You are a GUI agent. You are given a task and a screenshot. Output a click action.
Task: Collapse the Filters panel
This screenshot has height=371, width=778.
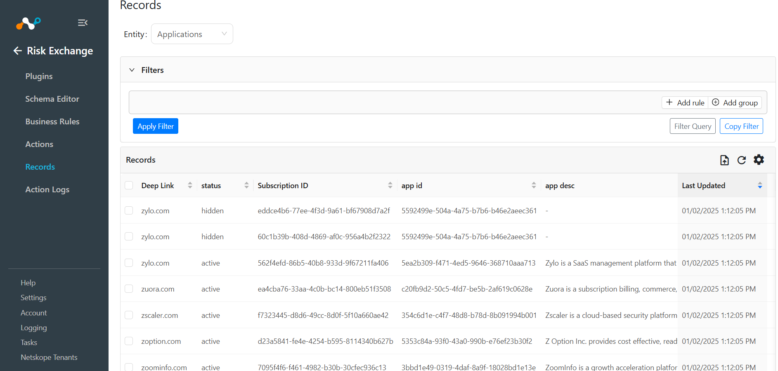tap(132, 70)
